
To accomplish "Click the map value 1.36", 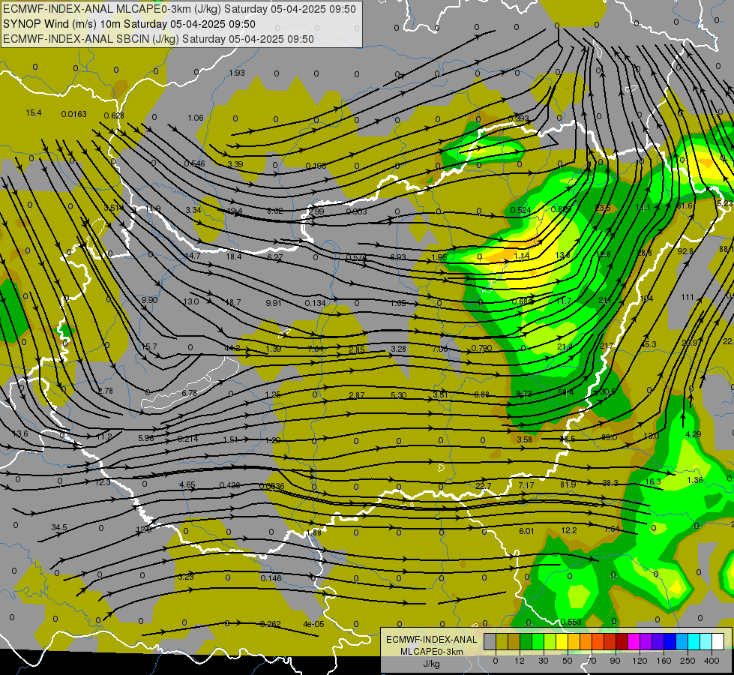I will [x=695, y=480].
